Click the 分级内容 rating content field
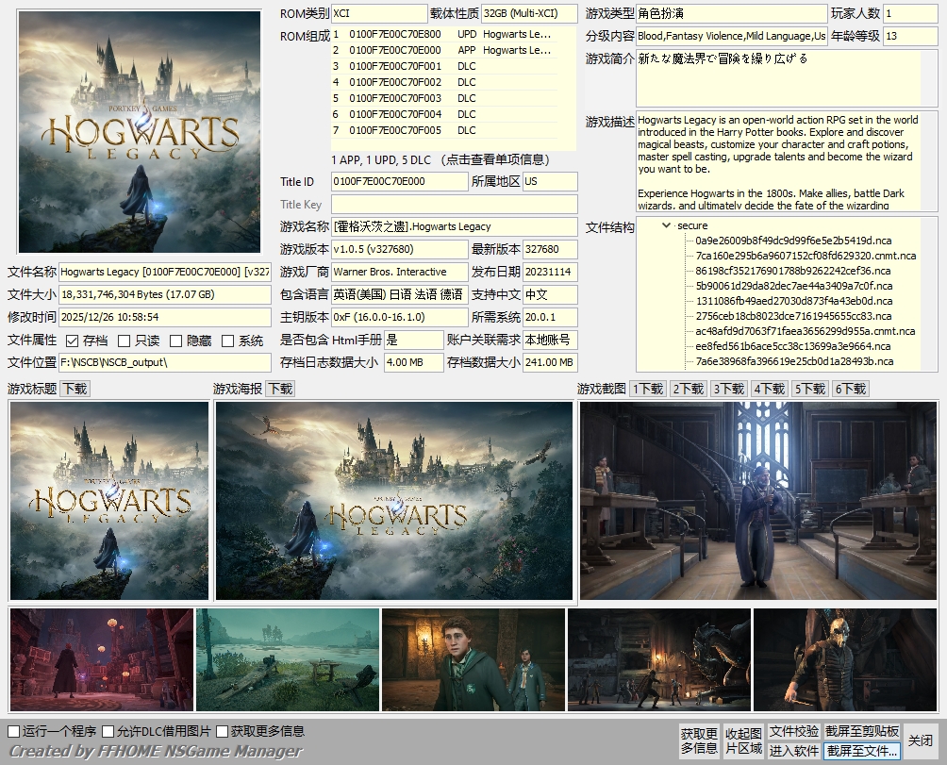This screenshot has height=765, width=947. 731,36
